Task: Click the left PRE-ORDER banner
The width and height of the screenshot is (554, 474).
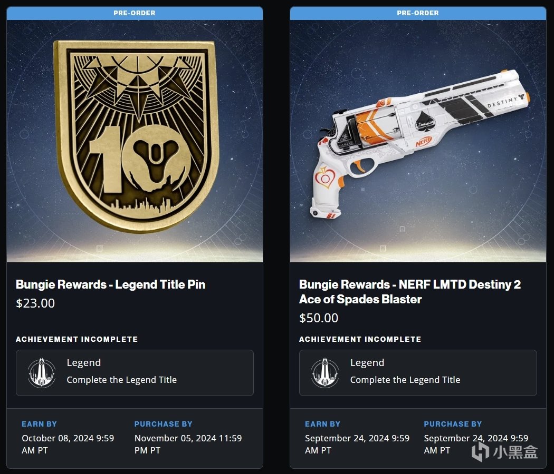Action: point(135,13)
